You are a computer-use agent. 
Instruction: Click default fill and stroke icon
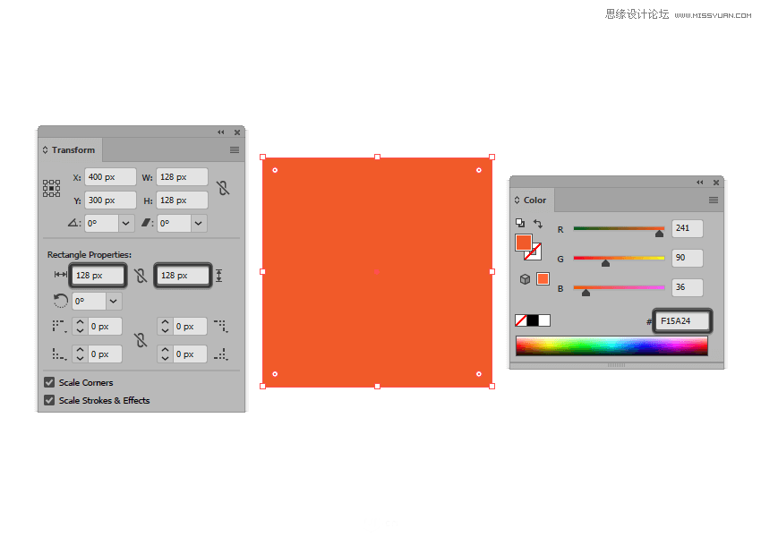point(520,224)
